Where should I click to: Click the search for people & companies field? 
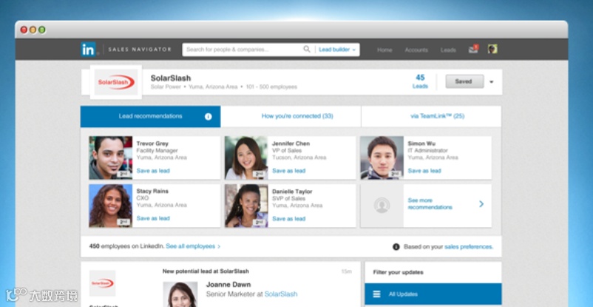pyautogui.click(x=244, y=50)
